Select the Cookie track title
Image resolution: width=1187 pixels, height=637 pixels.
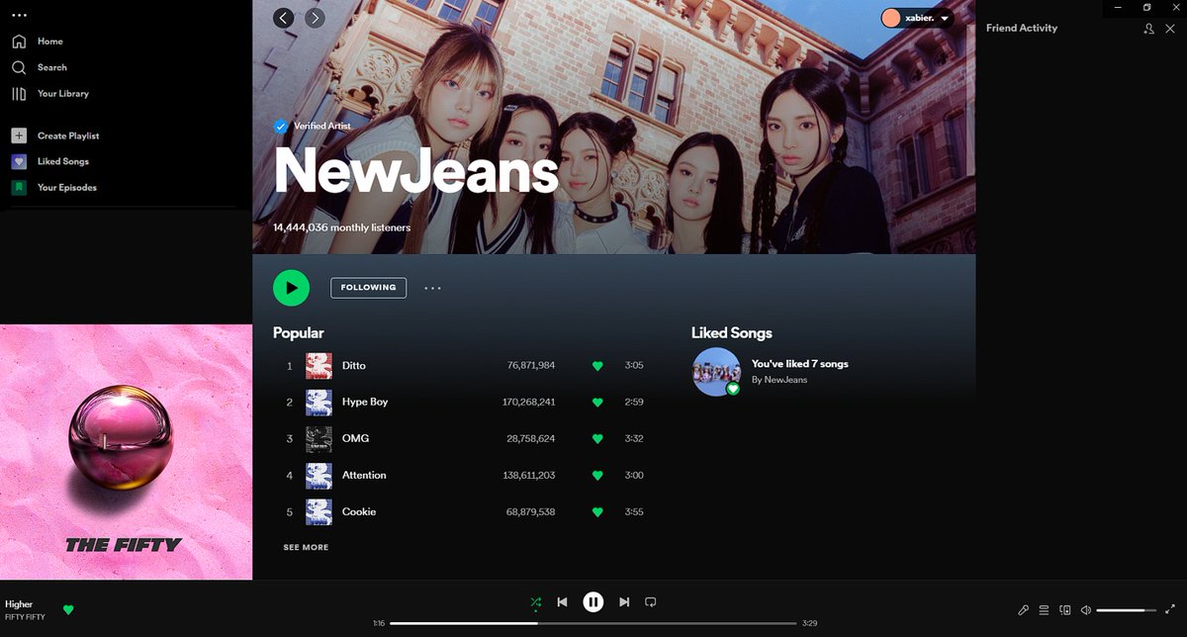359,512
